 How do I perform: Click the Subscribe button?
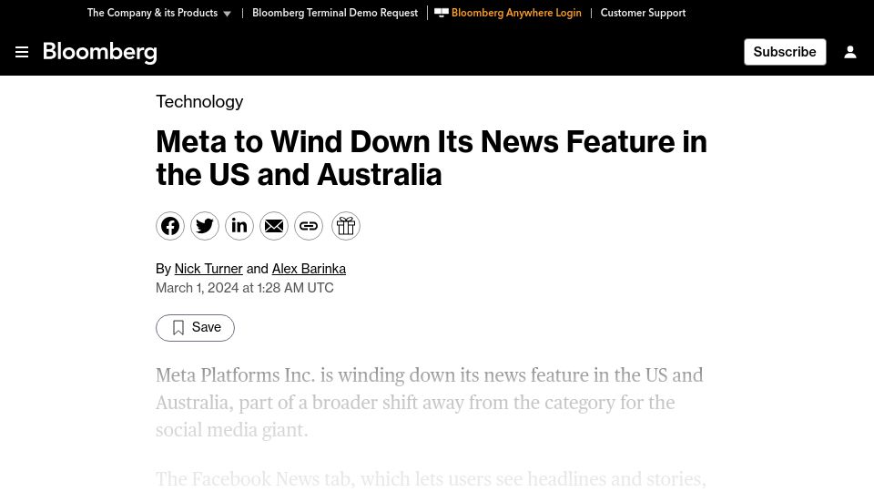(785, 52)
